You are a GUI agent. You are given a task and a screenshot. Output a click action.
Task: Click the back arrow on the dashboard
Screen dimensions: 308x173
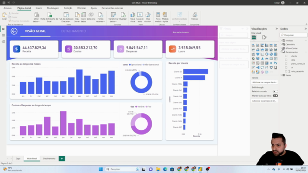(14, 31)
